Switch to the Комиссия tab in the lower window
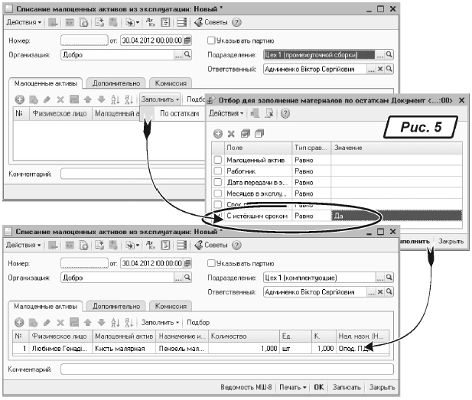 (x=171, y=305)
